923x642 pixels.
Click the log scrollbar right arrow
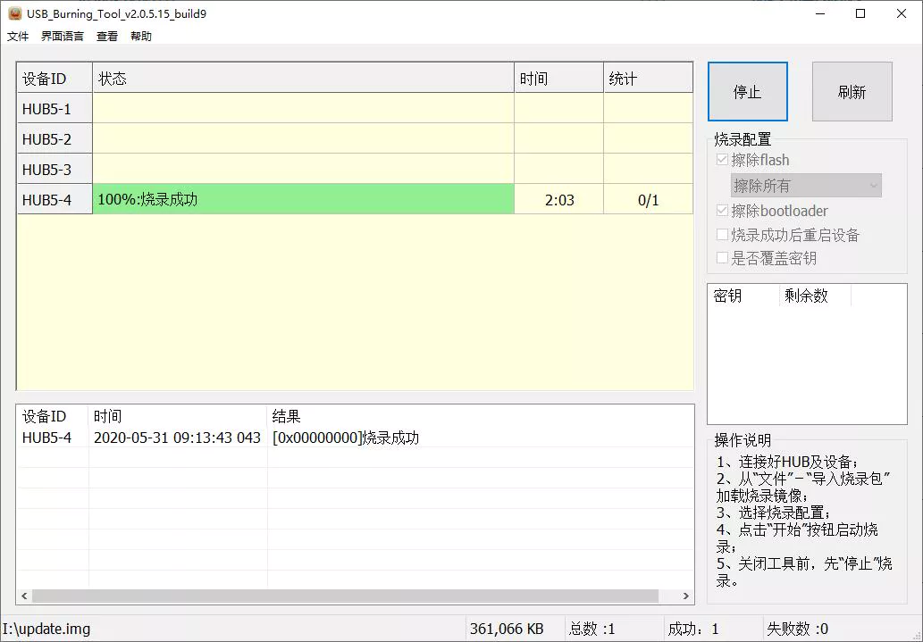(686, 596)
